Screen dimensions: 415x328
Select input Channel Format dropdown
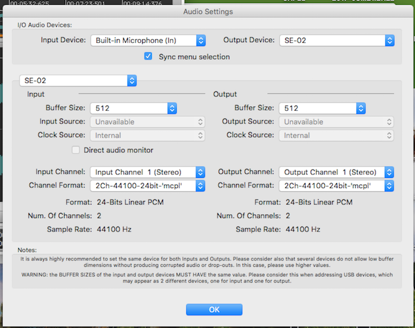(148, 186)
